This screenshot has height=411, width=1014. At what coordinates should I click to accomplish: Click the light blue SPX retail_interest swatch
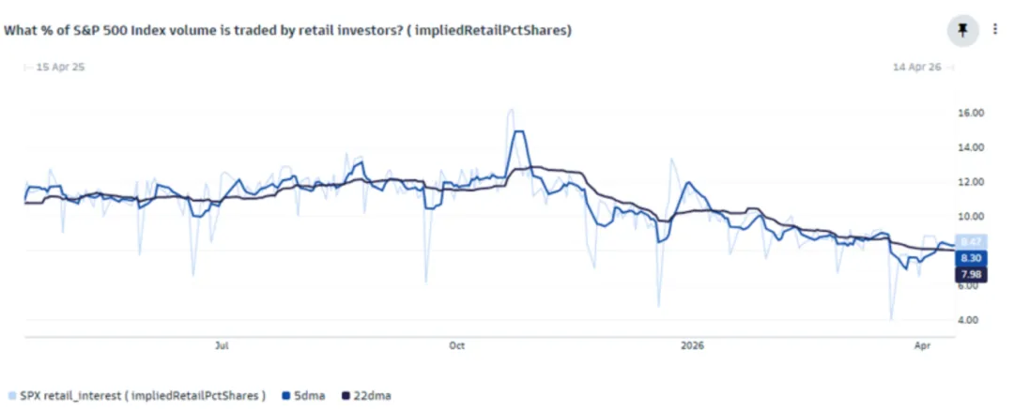tap(11, 395)
